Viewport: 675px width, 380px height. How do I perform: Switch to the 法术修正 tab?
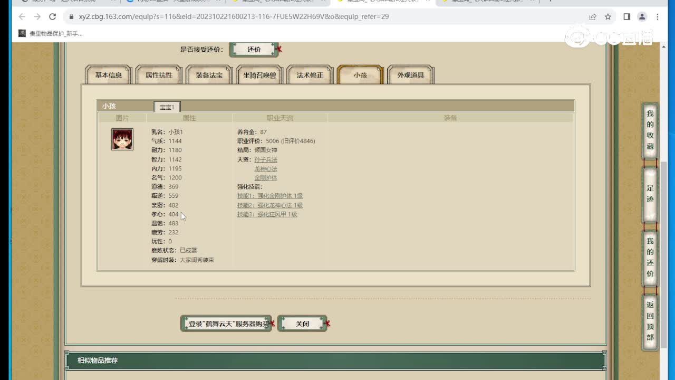310,75
